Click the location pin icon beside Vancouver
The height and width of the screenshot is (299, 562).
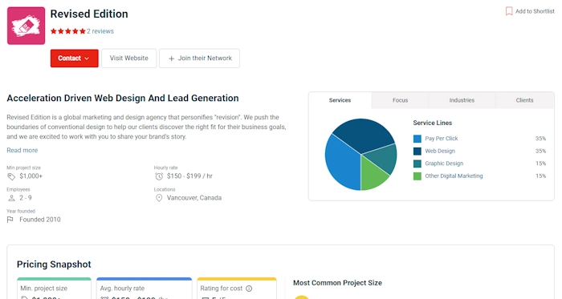tap(159, 198)
